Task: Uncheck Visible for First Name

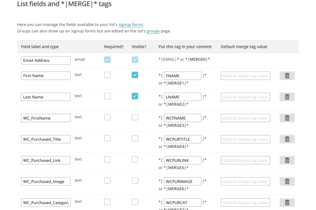Action: coord(135,75)
